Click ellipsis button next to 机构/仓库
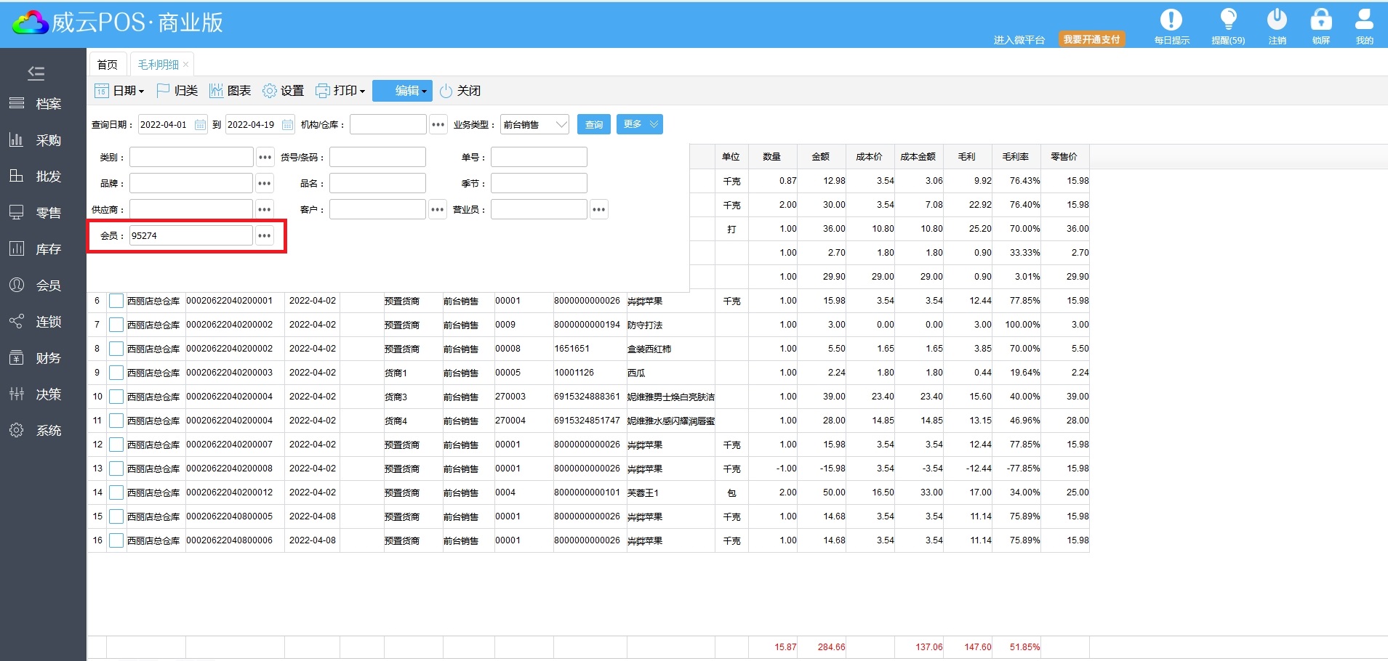 click(x=438, y=125)
